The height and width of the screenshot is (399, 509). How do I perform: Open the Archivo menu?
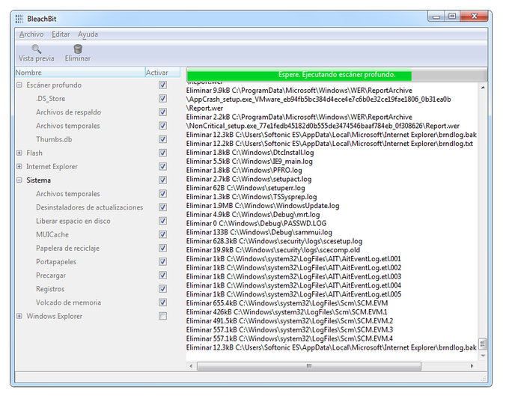coord(31,34)
